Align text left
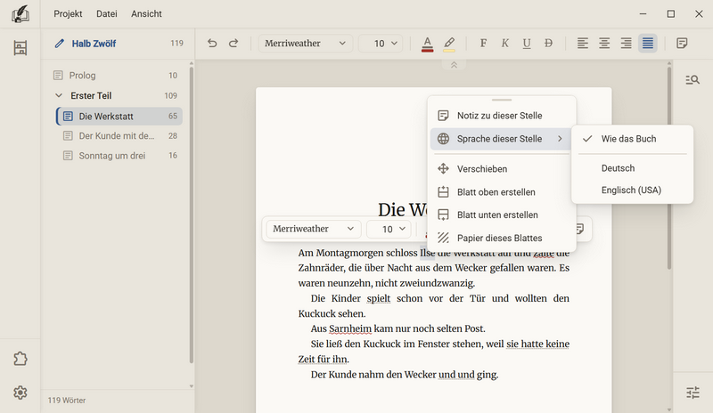Screen dimensions: 713x413 point(583,43)
